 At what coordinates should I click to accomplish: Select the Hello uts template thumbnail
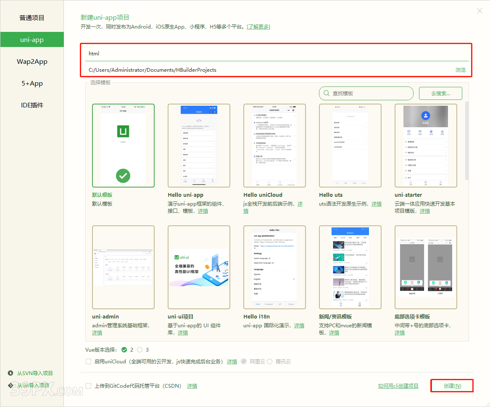[350, 146]
